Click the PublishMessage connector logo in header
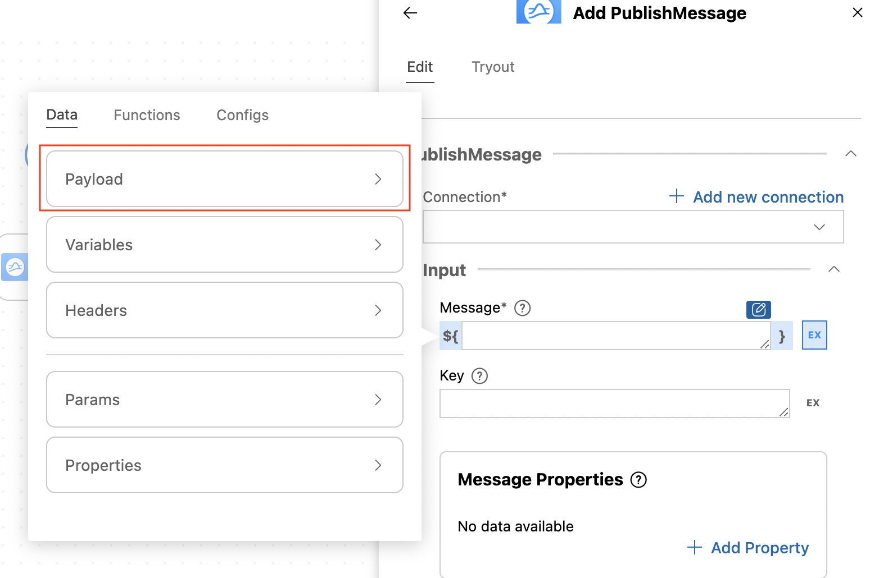The height and width of the screenshot is (578, 879). (538, 11)
